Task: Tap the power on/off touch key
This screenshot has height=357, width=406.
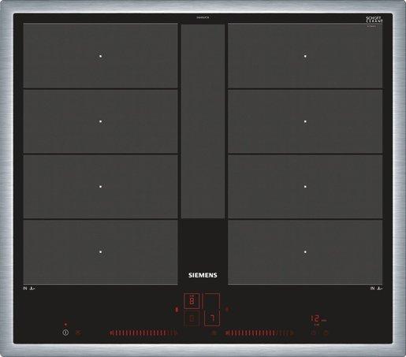Action: pyautogui.click(x=65, y=333)
